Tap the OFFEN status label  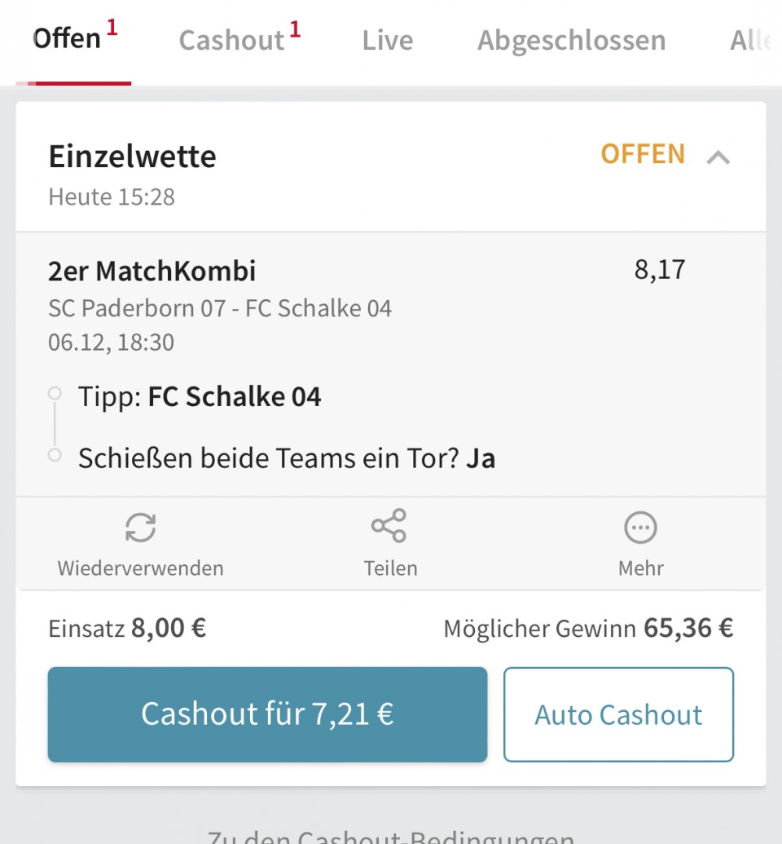(x=643, y=154)
